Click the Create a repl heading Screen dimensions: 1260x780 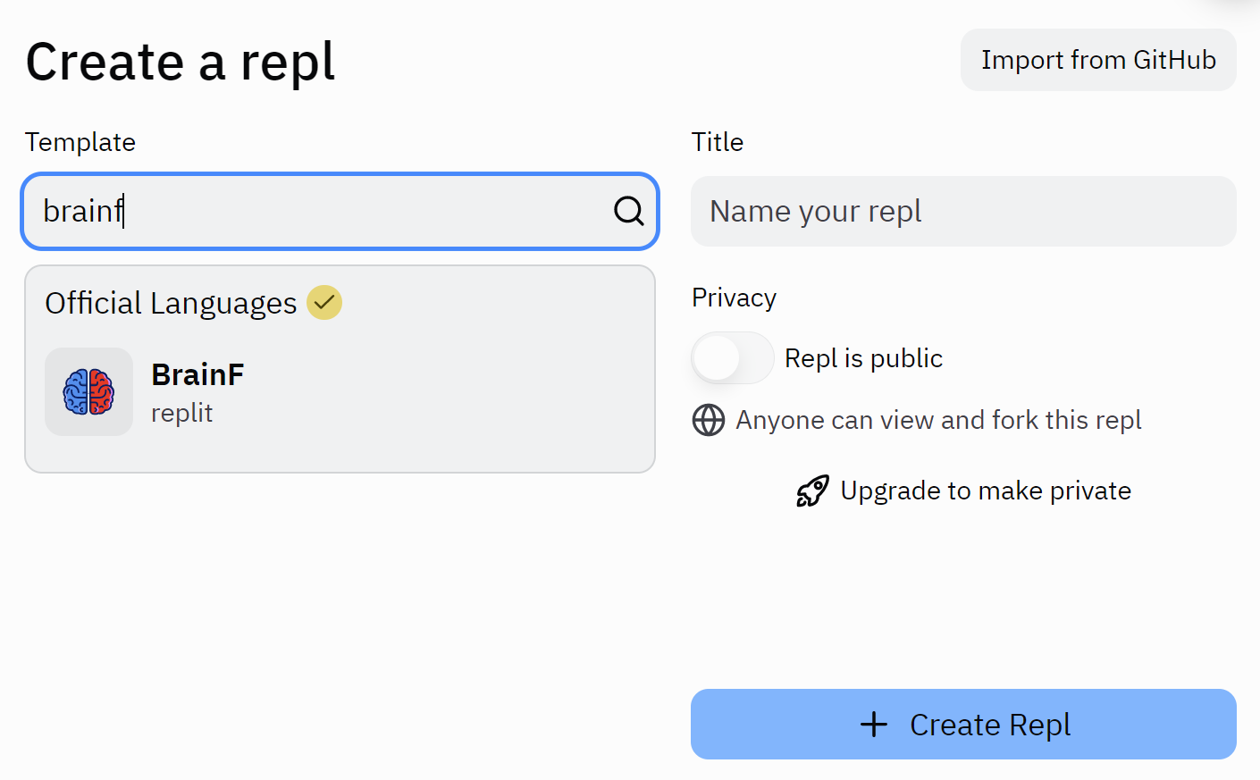pyautogui.click(x=181, y=63)
